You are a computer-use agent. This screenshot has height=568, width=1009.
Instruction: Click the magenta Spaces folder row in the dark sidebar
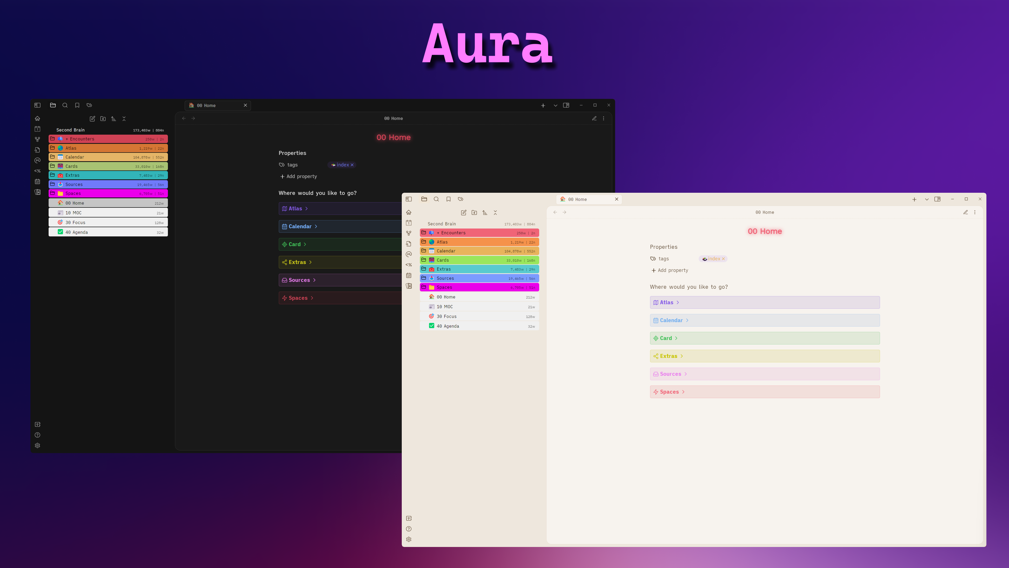tap(73, 194)
